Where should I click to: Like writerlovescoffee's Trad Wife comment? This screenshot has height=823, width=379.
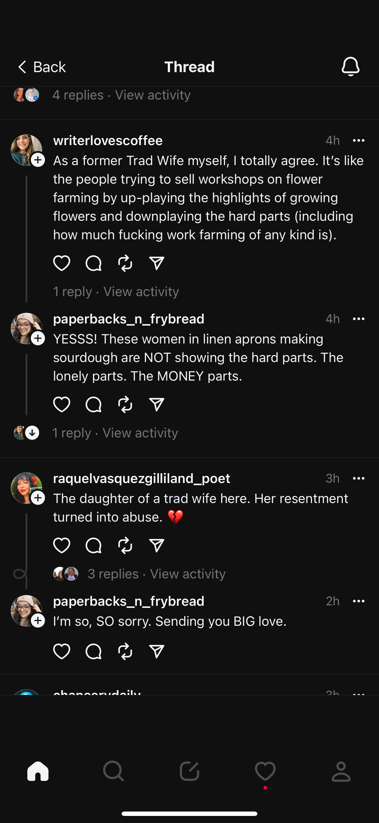(62, 263)
